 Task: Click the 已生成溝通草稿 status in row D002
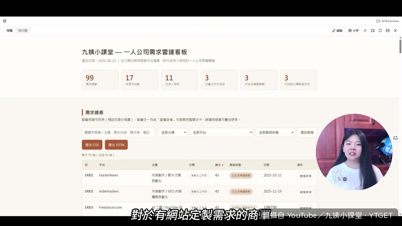click(x=241, y=191)
